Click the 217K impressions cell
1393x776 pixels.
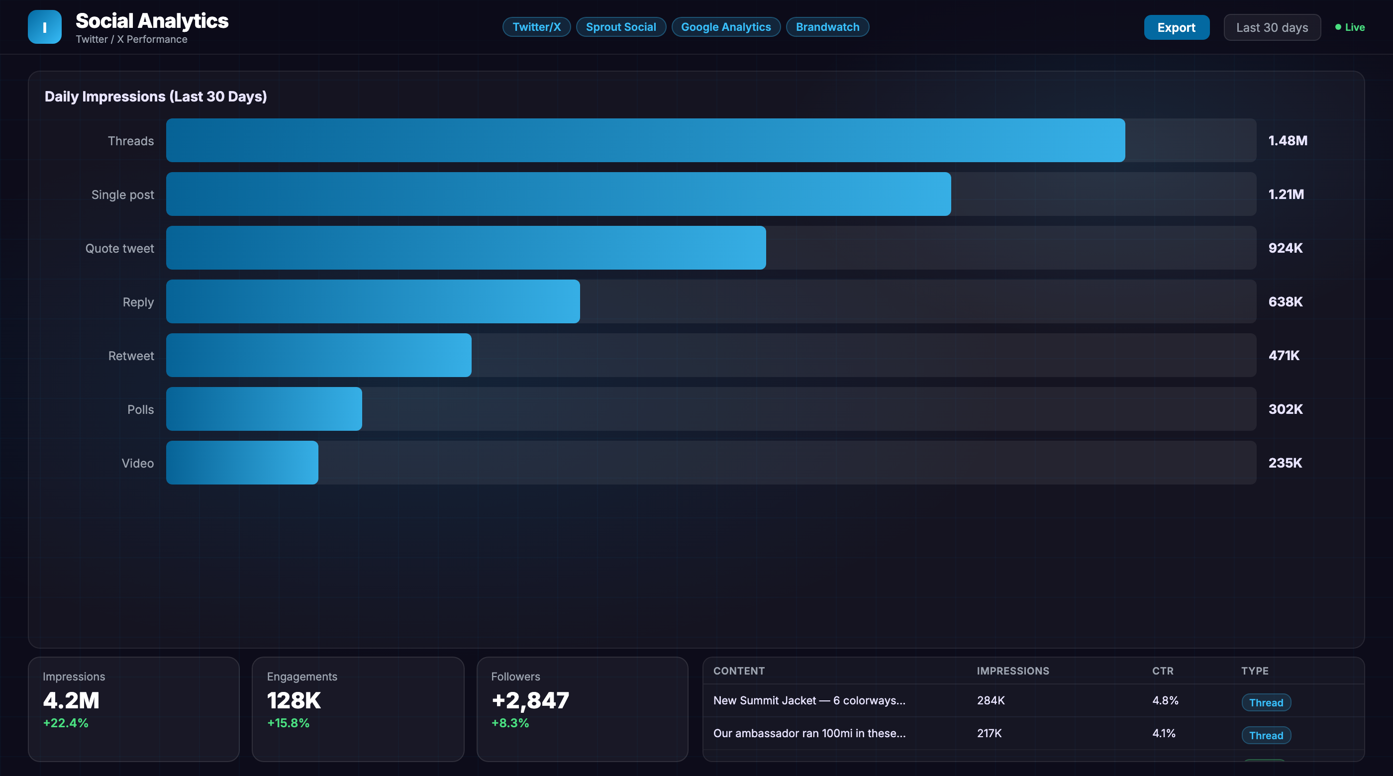(x=989, y=733)
